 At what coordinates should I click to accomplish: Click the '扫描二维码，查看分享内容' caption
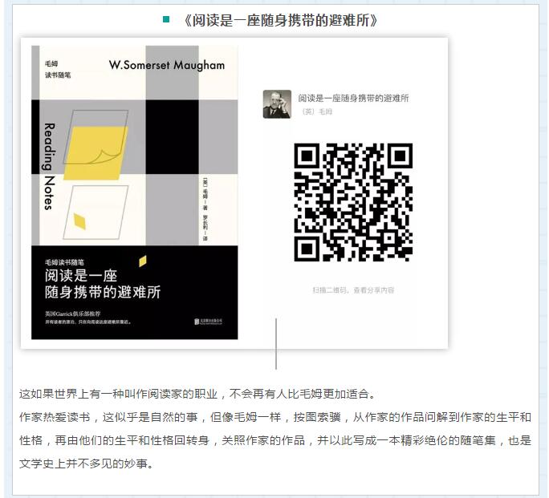[x=353, y=289]
